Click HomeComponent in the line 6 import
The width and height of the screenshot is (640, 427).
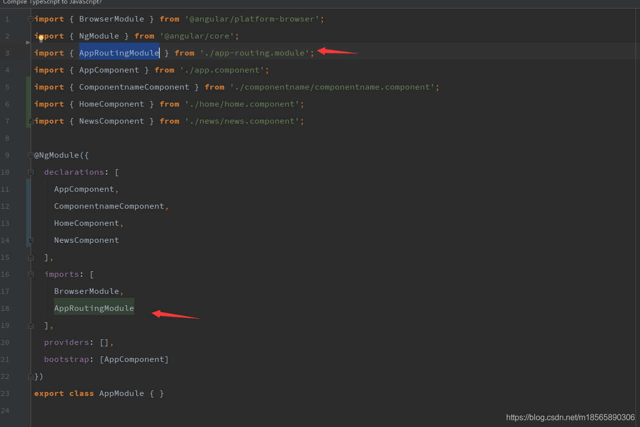(112, 104)
